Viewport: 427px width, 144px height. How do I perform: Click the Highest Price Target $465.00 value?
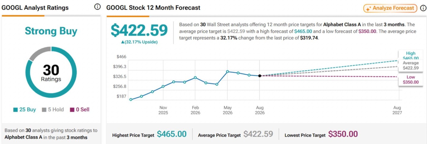coord(172,134)
